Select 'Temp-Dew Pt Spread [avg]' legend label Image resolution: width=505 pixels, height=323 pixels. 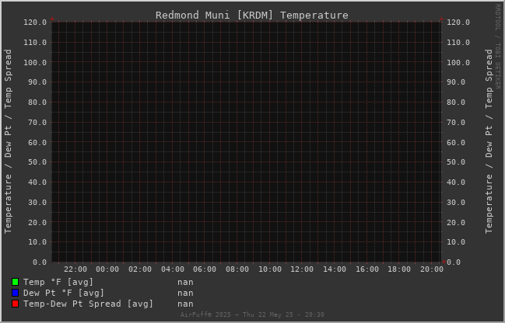pyautogui.click(x=88, y=304)
